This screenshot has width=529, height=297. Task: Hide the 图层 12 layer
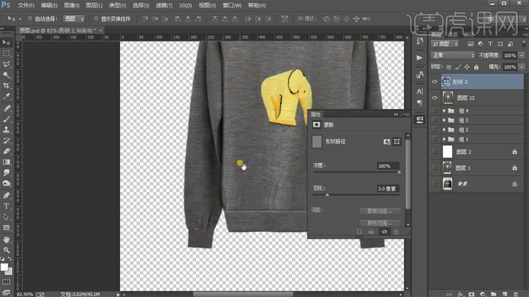(x=434, y=98)
